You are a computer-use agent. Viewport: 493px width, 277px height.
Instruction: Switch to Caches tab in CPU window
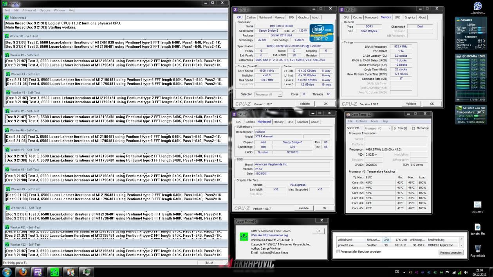pos(251,17)
